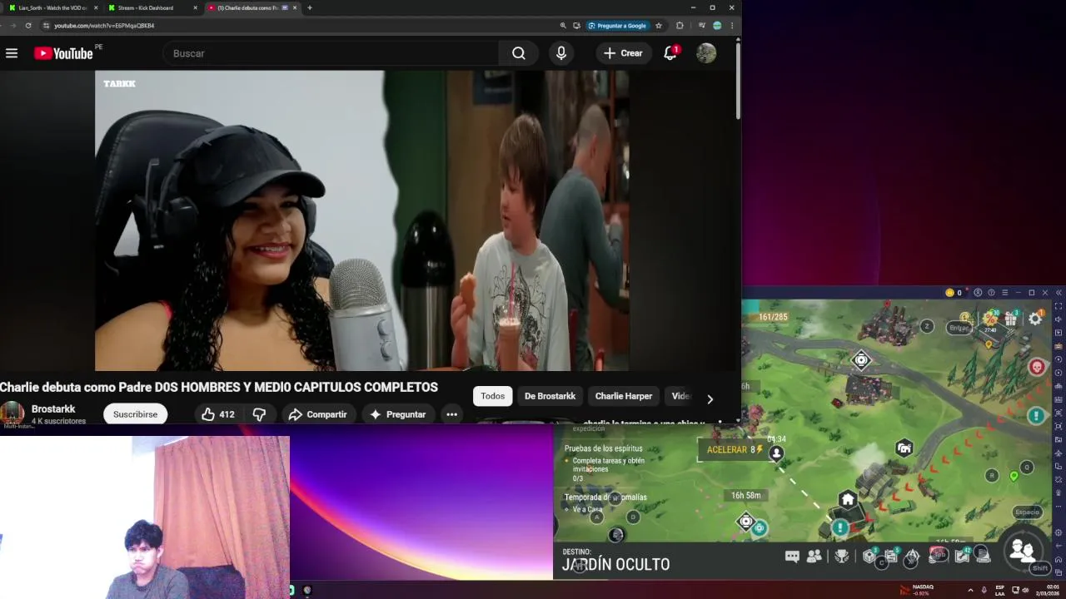The height and width of the screenshot is (599, 1066).
Task: Open the discount percent offer icon in game
Action: coord(989,319)
